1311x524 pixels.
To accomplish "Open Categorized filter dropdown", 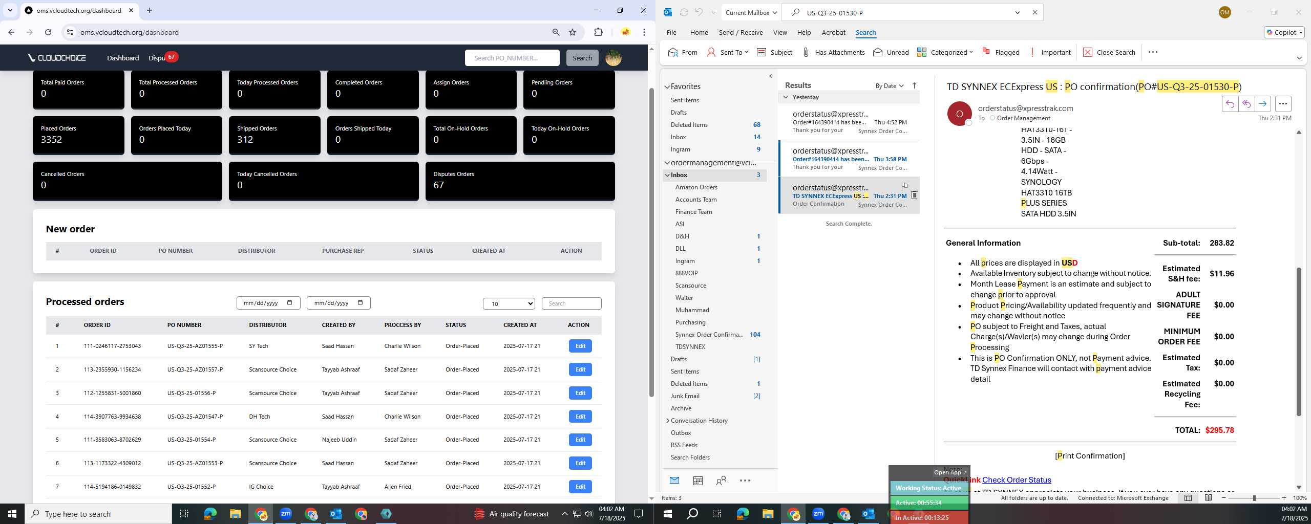I will (945, 52).
